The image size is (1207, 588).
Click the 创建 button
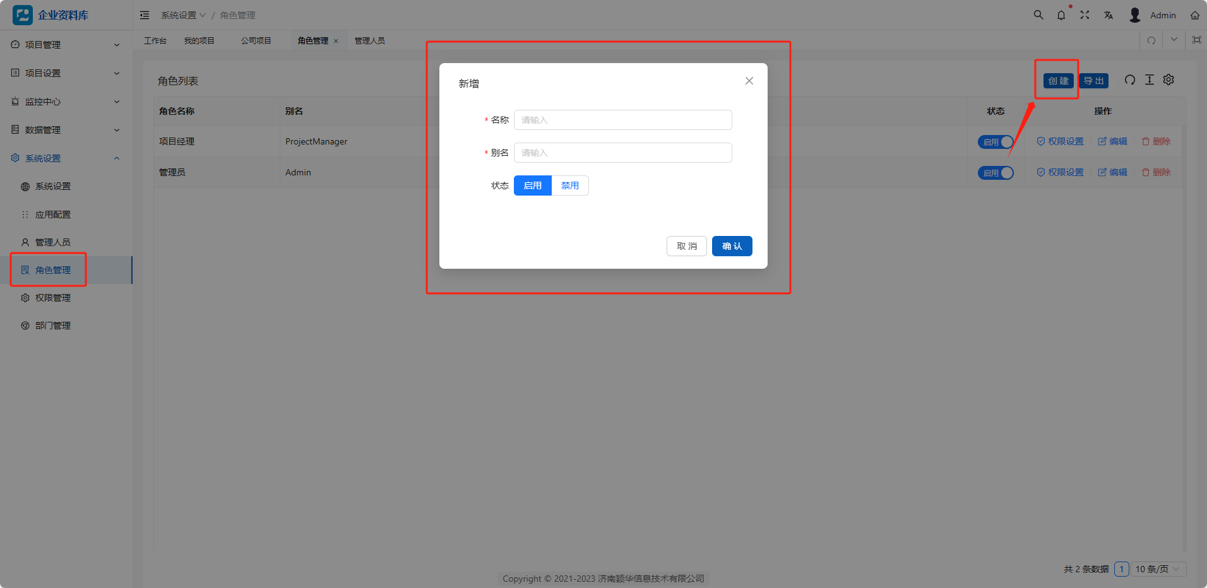point(1059,81)
